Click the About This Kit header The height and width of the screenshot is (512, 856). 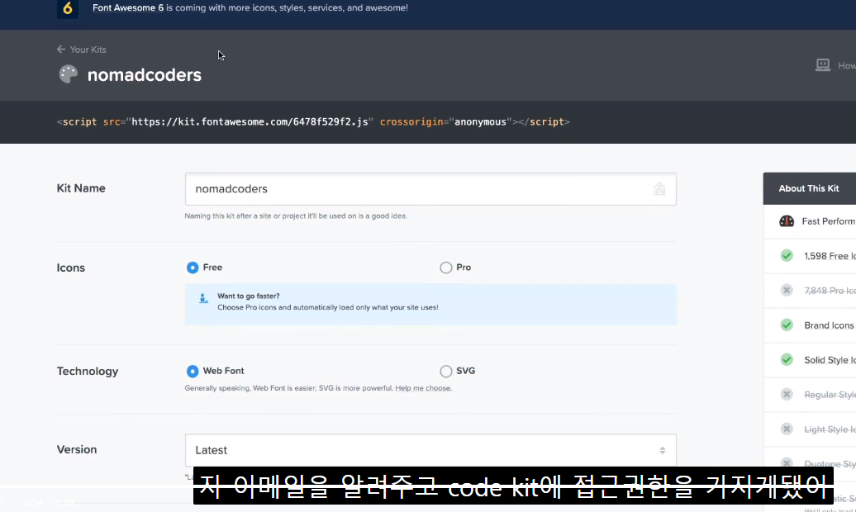tap(809, 188)
